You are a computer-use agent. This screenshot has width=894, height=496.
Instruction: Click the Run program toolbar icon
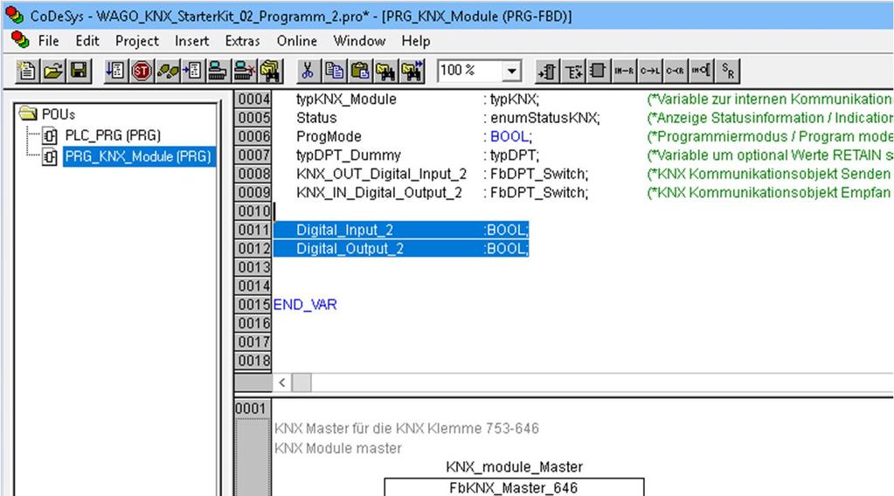pyautogui.click(x=115, y=71)
